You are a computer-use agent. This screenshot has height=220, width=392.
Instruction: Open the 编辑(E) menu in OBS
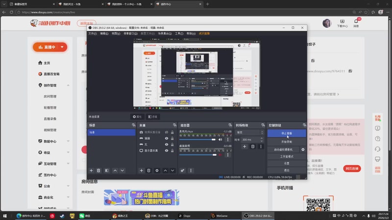click(104, 33)
